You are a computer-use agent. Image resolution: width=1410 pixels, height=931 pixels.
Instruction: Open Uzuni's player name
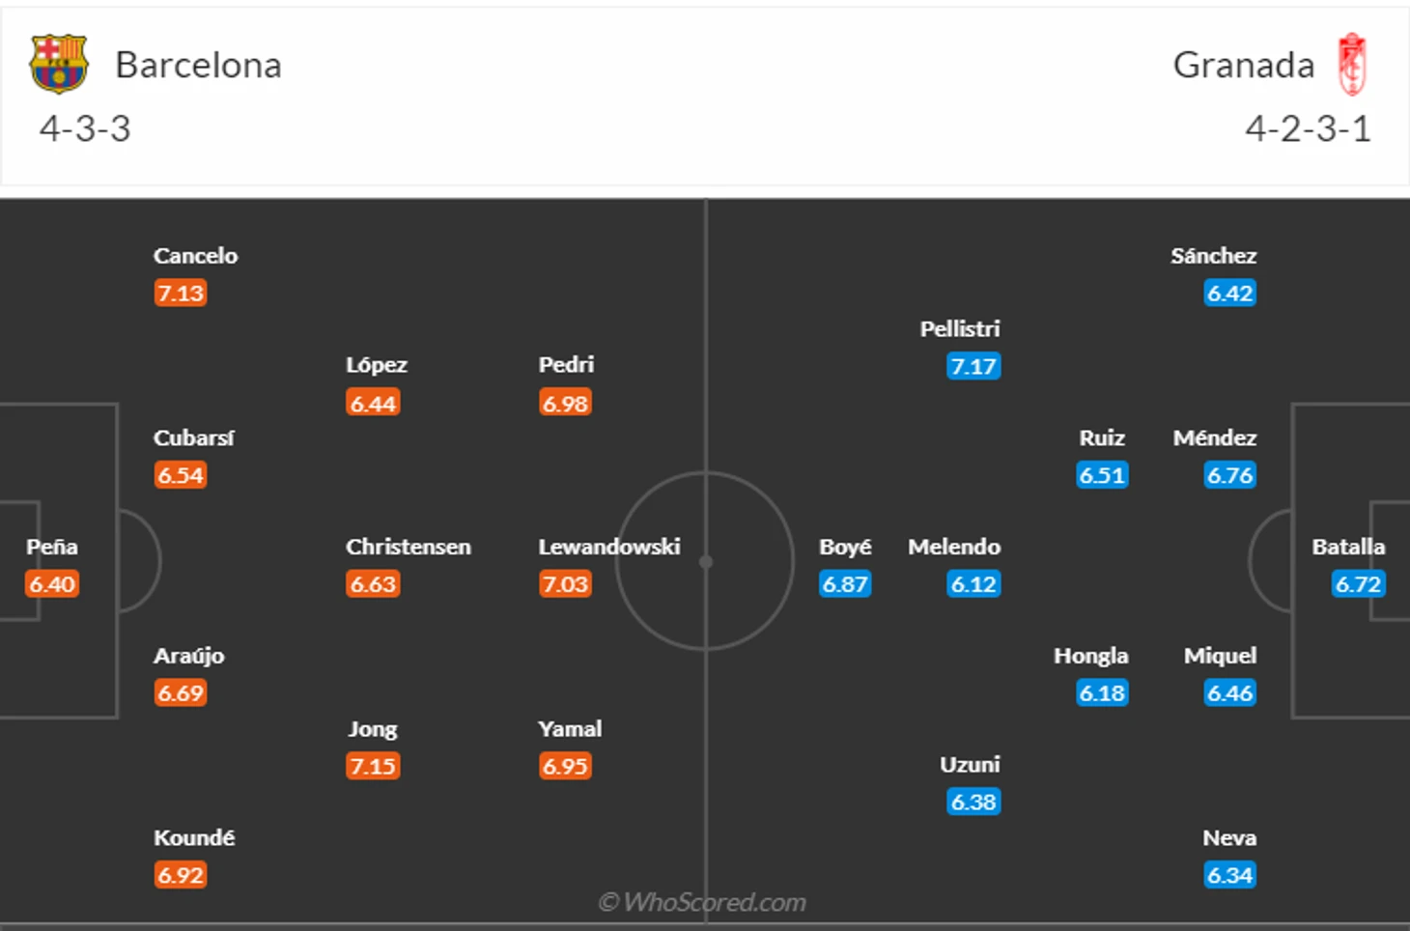click(970, 765)
